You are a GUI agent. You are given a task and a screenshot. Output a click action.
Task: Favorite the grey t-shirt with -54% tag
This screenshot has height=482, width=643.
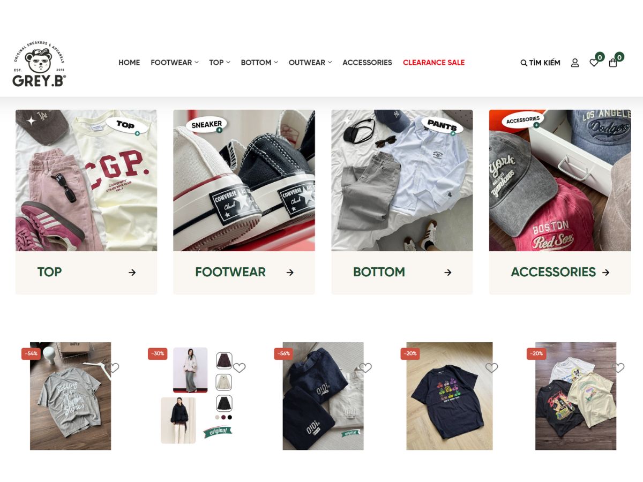(x=114, y=368)
